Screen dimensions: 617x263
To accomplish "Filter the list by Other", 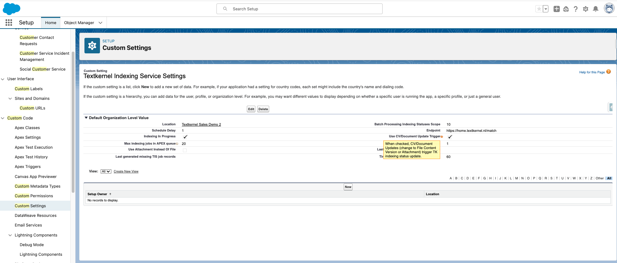I will coord(600,178).
